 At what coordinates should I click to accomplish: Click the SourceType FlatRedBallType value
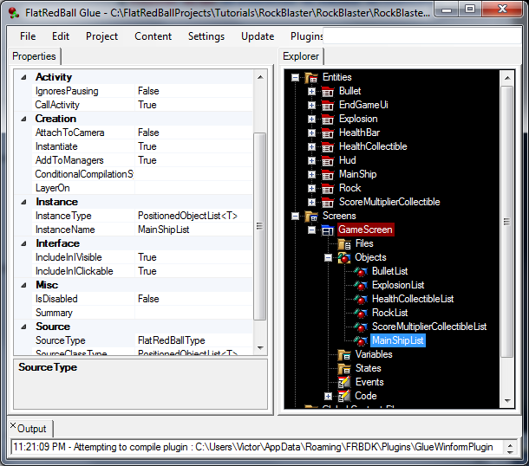[x=193, y=340]
